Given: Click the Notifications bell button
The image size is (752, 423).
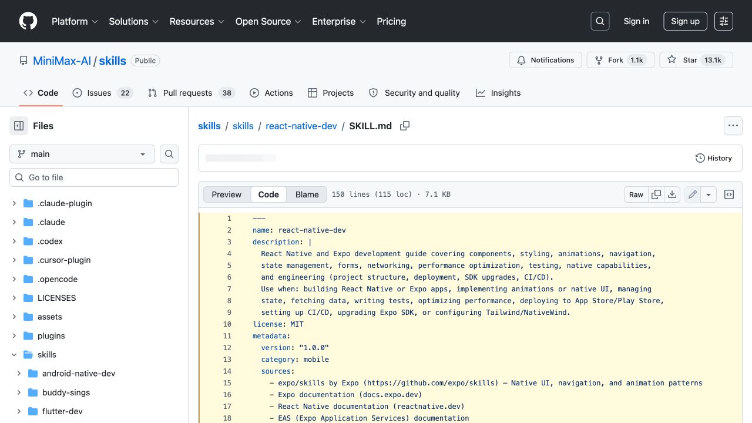Looking at the screenshot, I should pos(545,60).
